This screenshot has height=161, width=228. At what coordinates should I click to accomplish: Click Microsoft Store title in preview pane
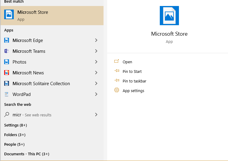click(x=169, y=34)
